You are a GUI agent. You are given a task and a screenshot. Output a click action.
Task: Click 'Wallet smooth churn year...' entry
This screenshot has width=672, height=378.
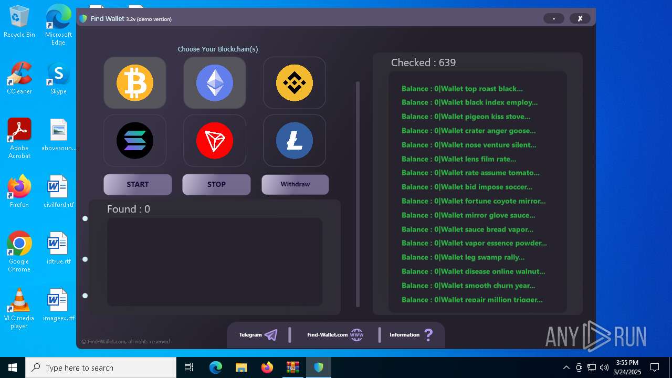coord(468,286)
